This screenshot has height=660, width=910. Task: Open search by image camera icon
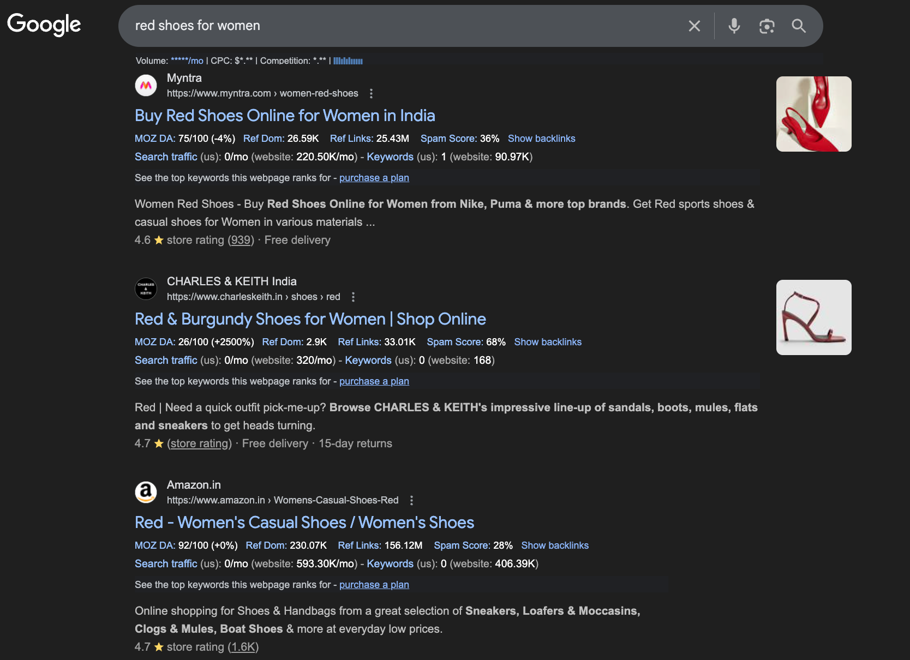coord(767,26)
